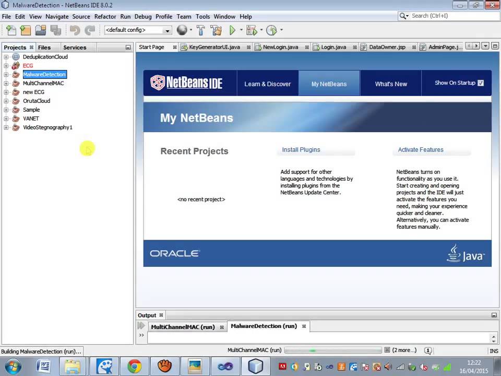This screenshot has width=501, height=376.
Task: Expand the VideoStegnography1 project node
Action: (6, 127)
